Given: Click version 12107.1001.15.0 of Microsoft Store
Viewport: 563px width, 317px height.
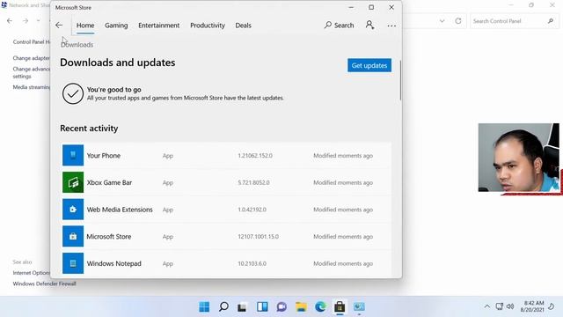Looking at the screenshot, I should [258, 237].
